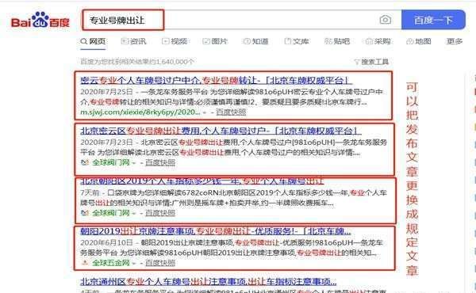
Task: Click 全球阀门网 source under 7天前 result
Action: 111,213
